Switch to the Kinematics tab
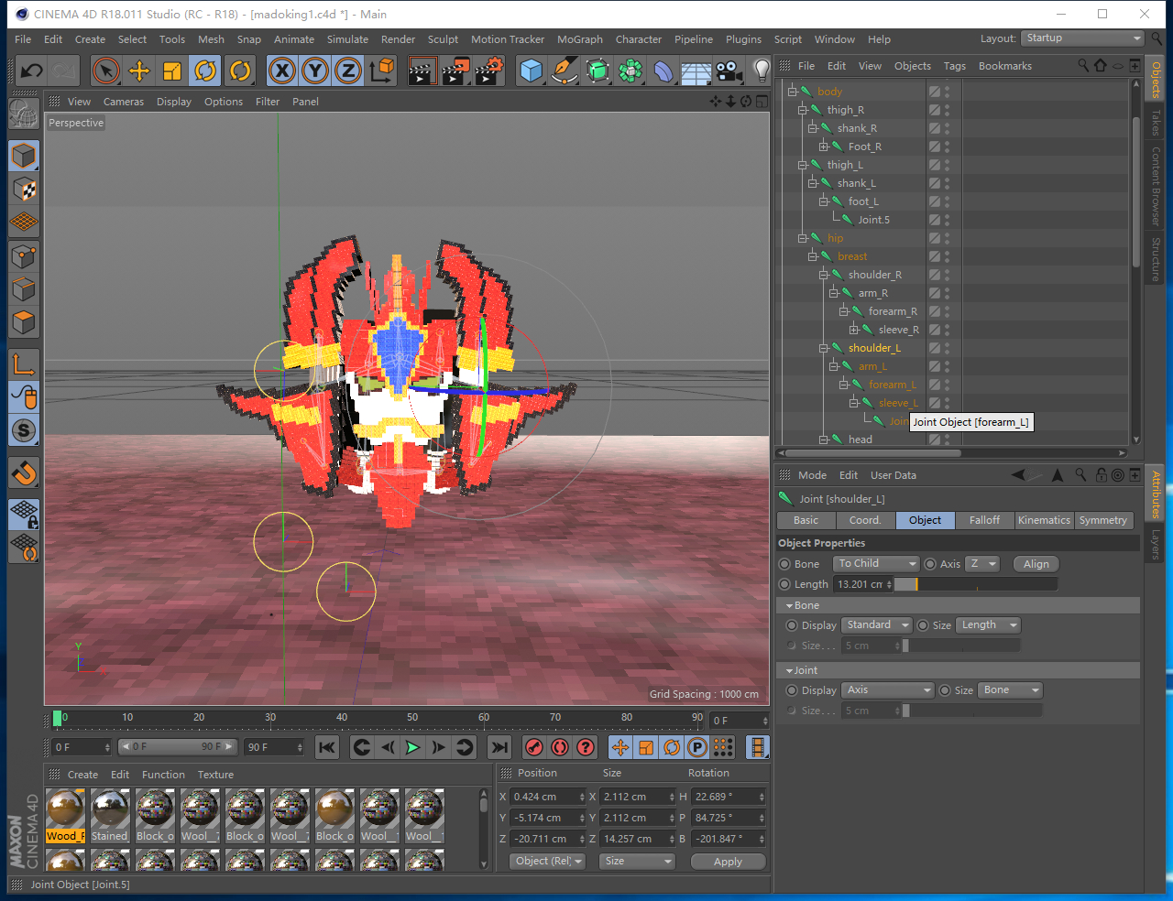1173x901 pixels. [1044, 520]
